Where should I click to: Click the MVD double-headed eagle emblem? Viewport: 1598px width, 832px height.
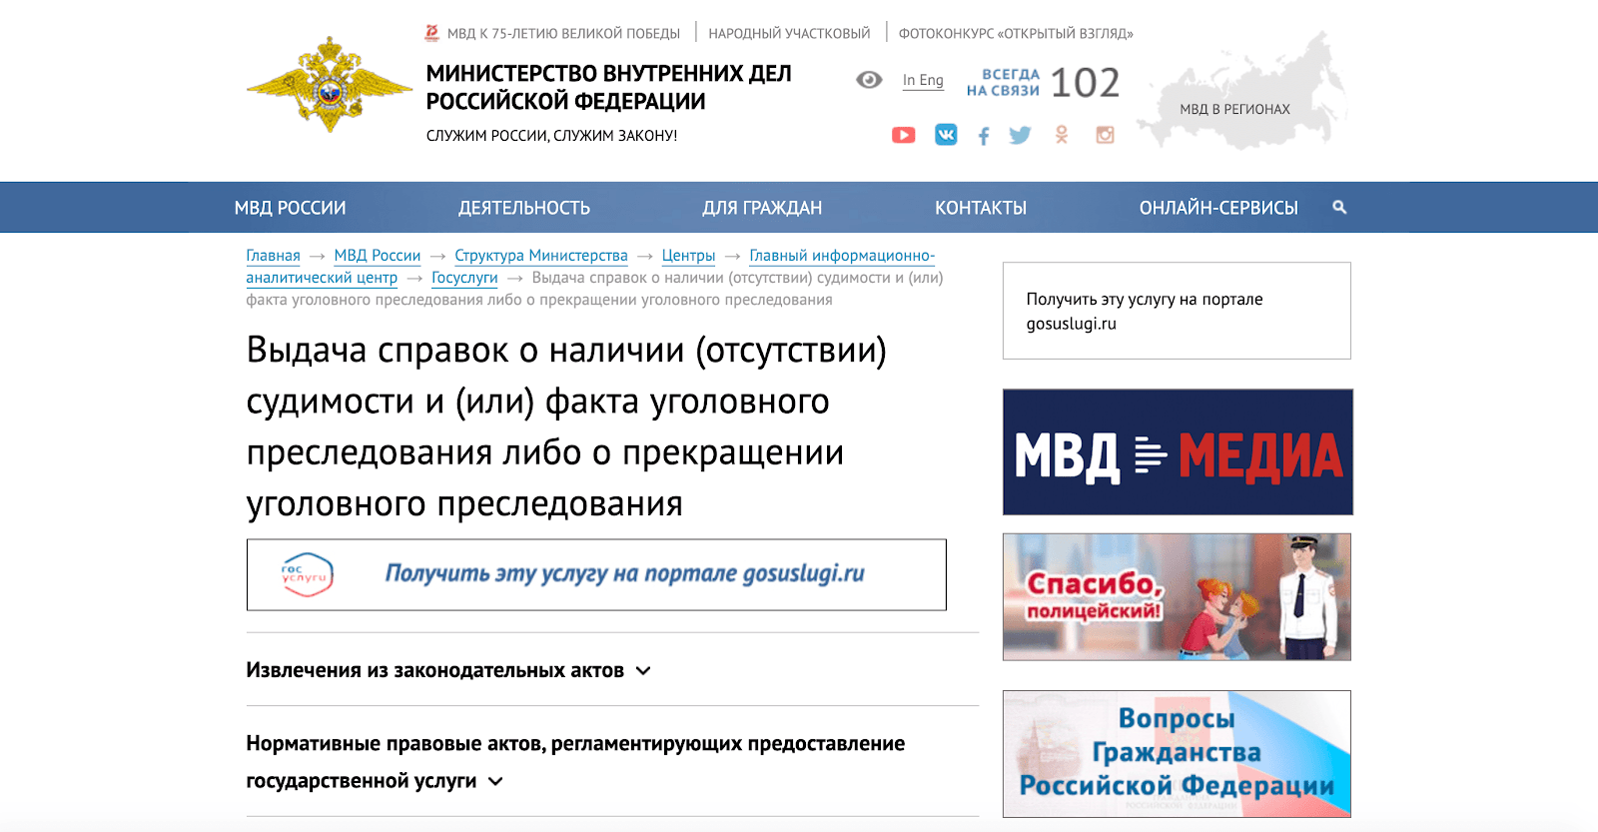click(x=329, y=86)
